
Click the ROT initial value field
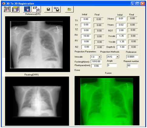(121, 31)
